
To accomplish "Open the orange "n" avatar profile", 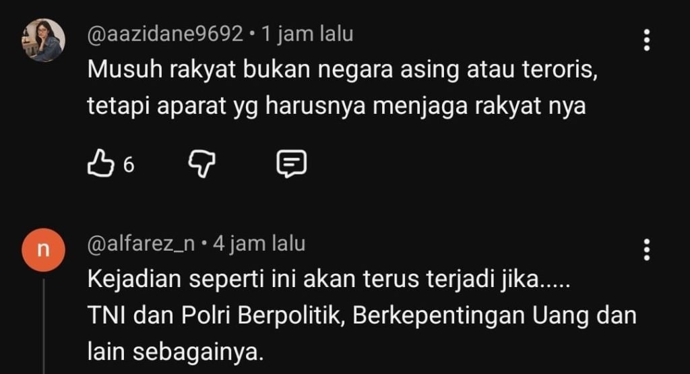I will 44,250.
